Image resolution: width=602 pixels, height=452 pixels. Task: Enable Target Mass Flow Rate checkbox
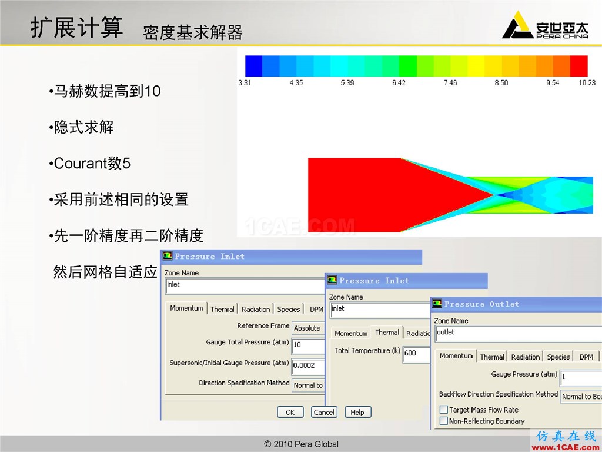click(444, 410)
